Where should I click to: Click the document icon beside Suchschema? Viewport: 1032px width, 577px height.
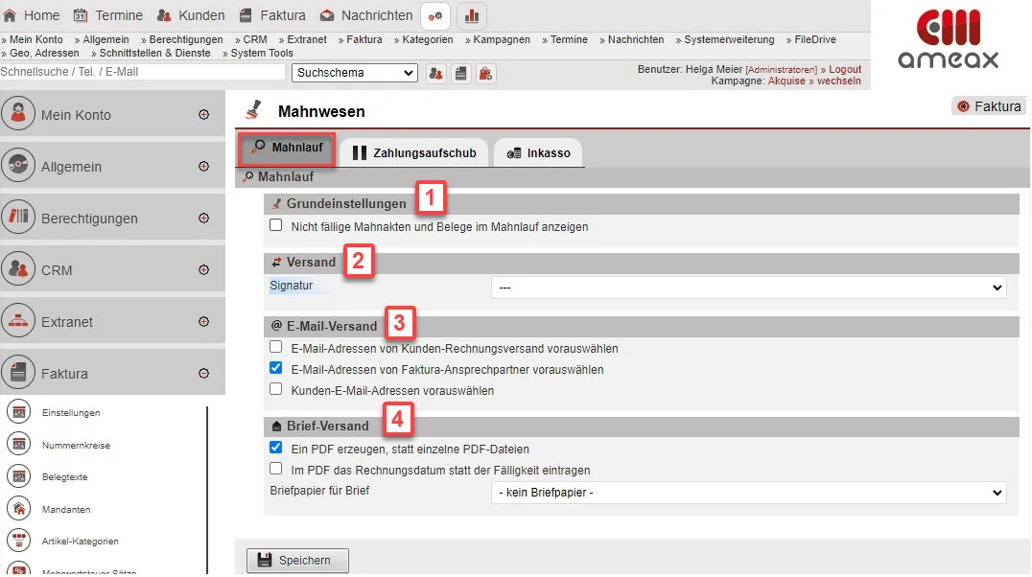coord(461,73)
